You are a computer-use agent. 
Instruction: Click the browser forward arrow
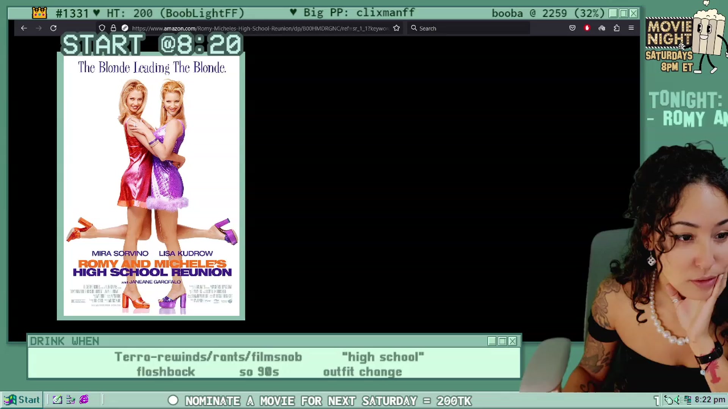[39, 28]
